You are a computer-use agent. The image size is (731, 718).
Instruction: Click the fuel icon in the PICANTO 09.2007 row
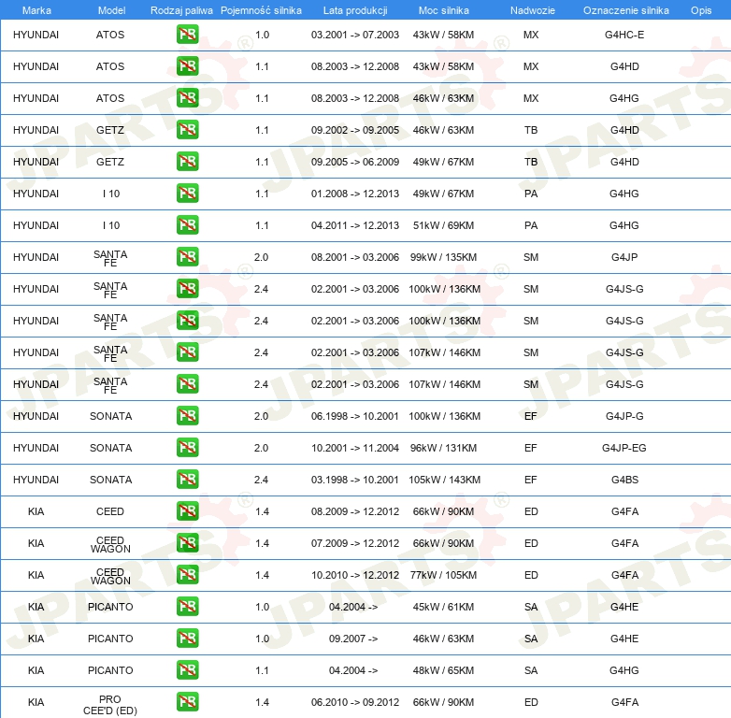click(187, 639)
